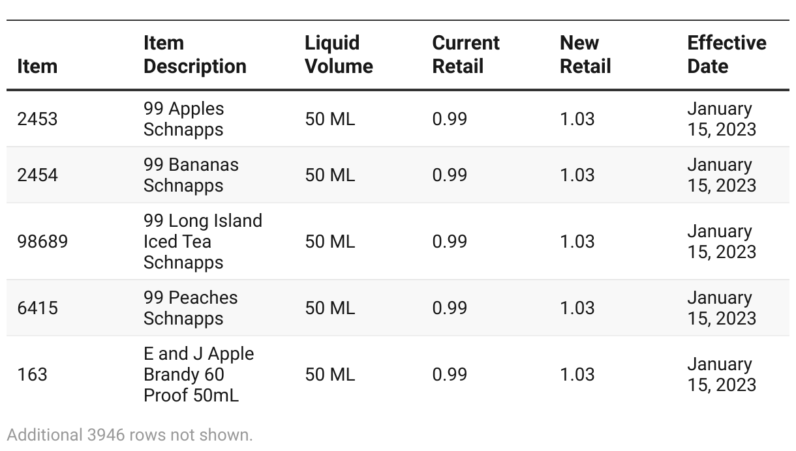The image size is (796, 451).
Task: Click the Effective Date column header
Action: click(x=727, y=55)
